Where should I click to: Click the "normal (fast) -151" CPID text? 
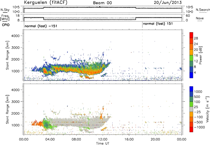[41, 26]
